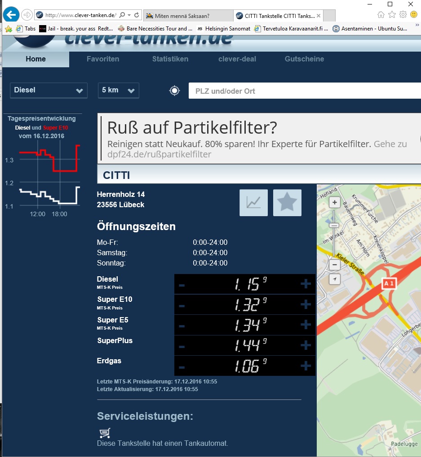Image resolution: width=421 pixels, height=457 pixels.
Task: Open the Bare Necessities Tour bookmark
Action: [155, 29]
